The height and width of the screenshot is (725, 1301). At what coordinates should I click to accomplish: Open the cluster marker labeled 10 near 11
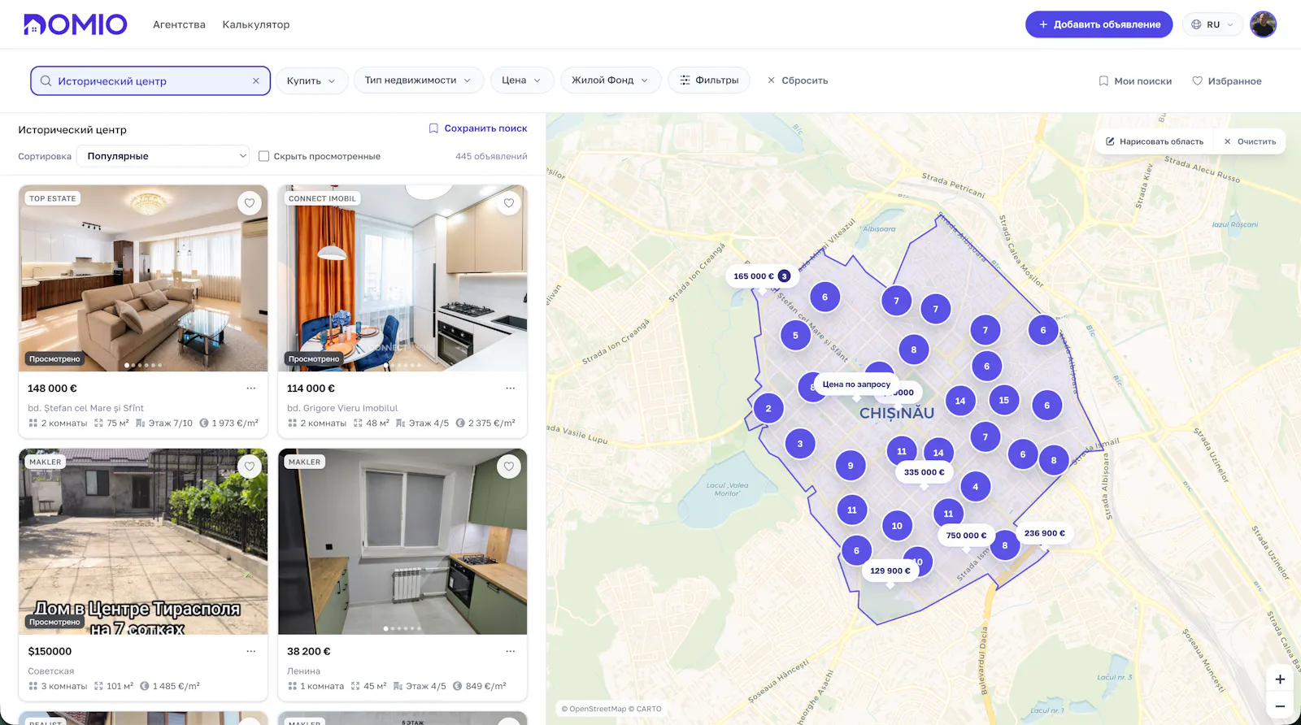point(897,526)
